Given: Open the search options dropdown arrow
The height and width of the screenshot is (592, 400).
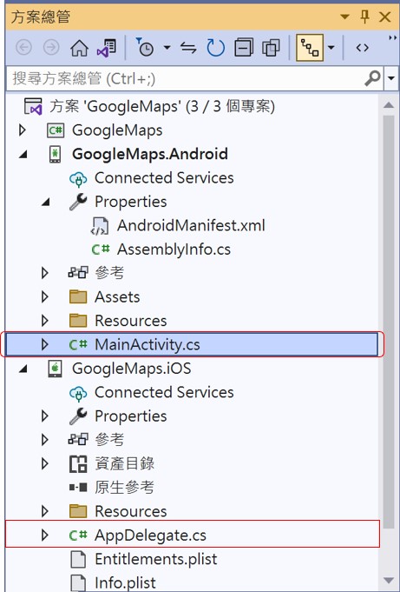Looking at the screenshot, I should 391,78.
